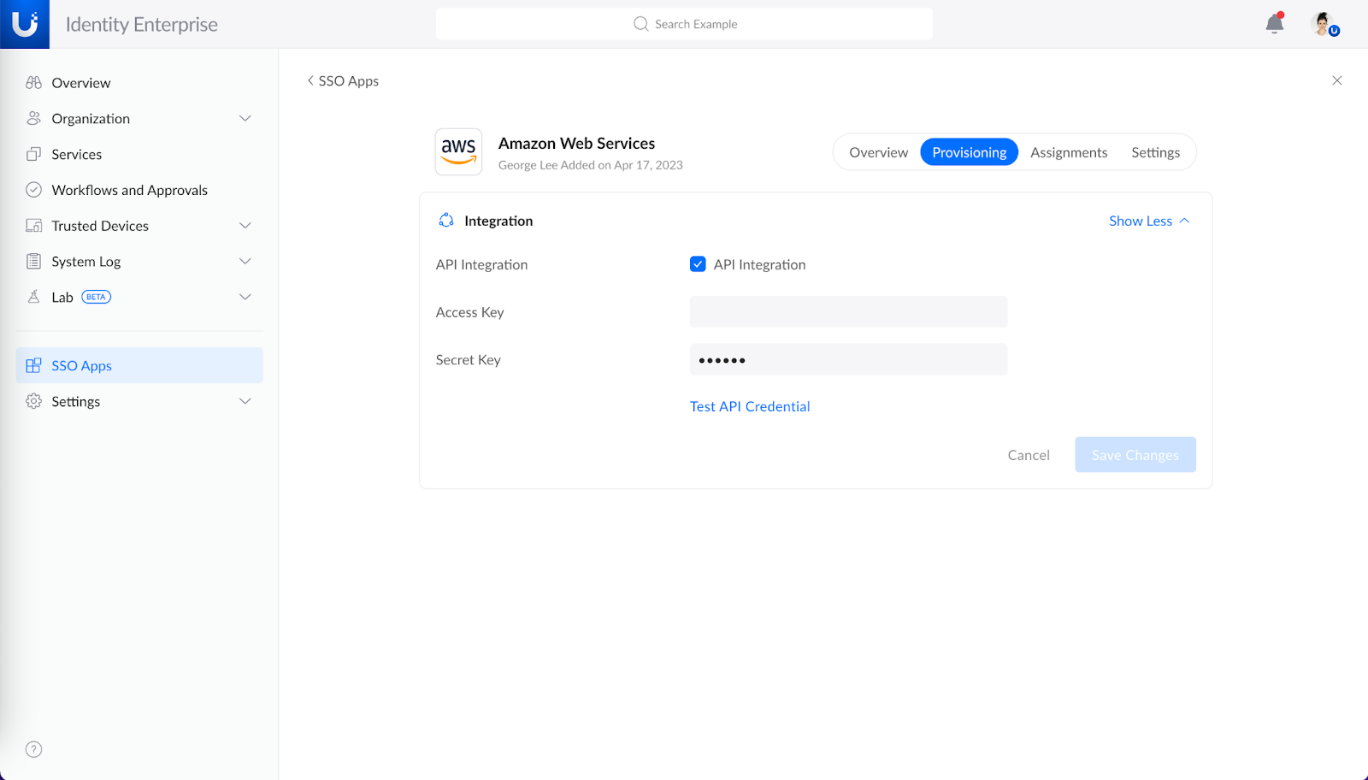Screen dimensions: 1368x780
Task: Click the System Log document icon
Action: [34, 262]
